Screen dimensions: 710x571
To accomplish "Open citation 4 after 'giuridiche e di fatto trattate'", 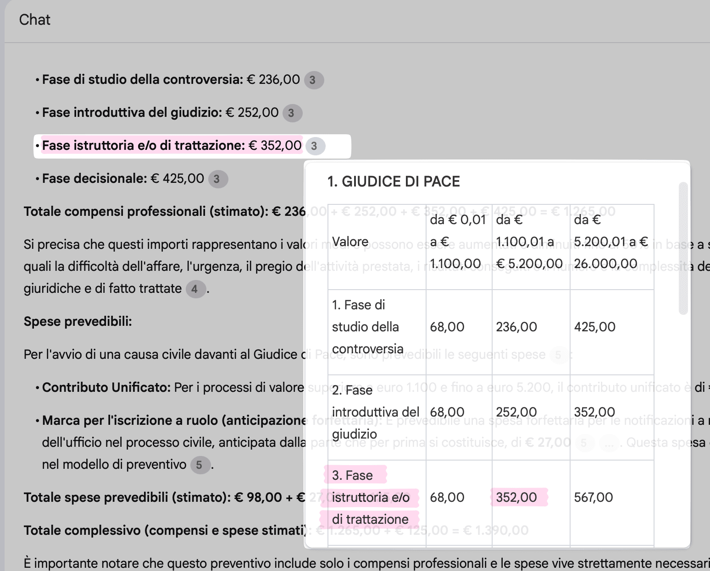I will [195, 289].
